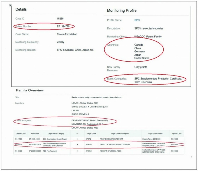Click the Family Overview heading

click(30, 90)
